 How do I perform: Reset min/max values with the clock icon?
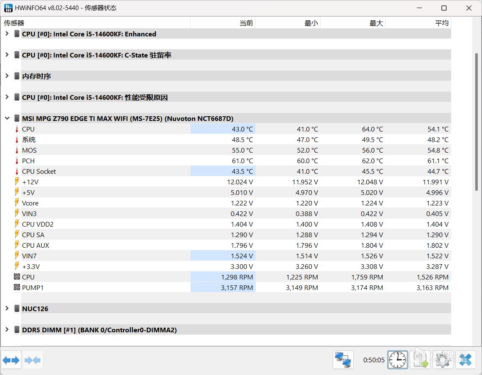click(x=398, y=360)
